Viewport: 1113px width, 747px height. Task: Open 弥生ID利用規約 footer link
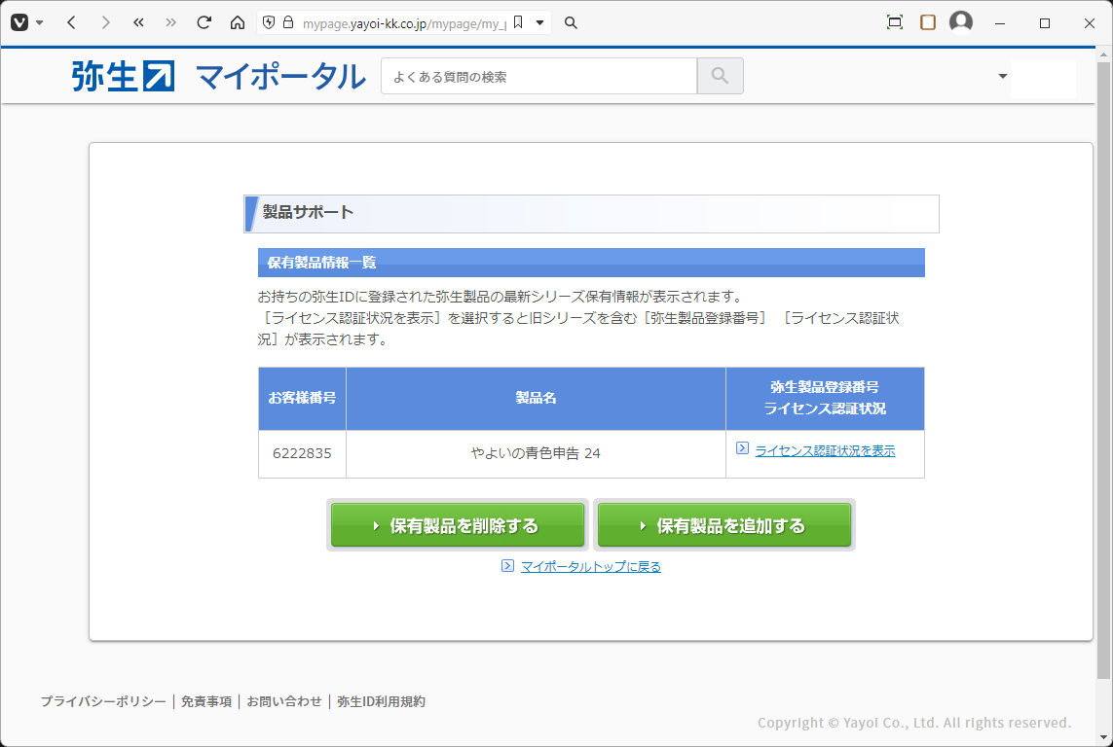click(381, 701)
